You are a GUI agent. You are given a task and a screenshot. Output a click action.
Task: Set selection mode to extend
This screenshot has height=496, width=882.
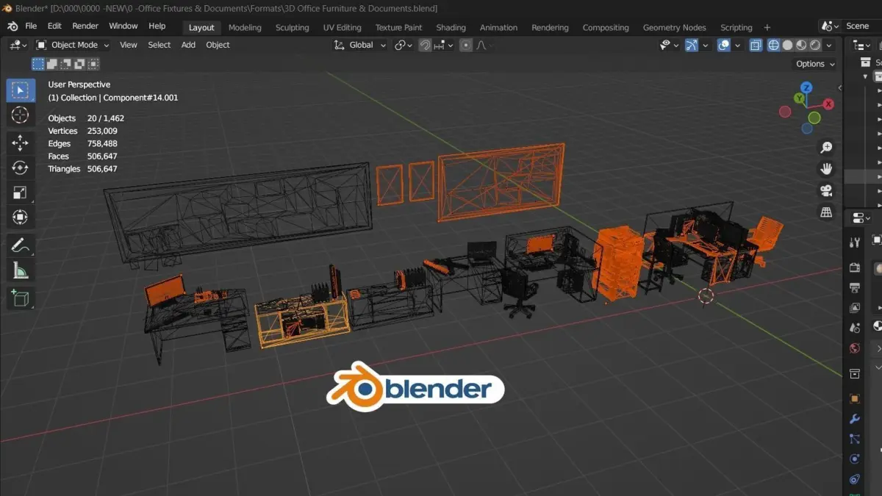(51, 64)
